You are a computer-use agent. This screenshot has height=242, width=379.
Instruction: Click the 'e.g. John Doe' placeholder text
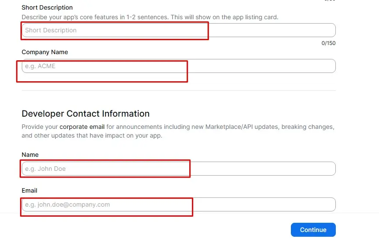tap(45, 169)
